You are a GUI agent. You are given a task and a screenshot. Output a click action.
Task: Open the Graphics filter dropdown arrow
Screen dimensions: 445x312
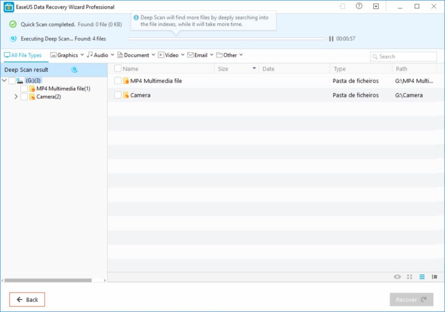tap(82, 55)
